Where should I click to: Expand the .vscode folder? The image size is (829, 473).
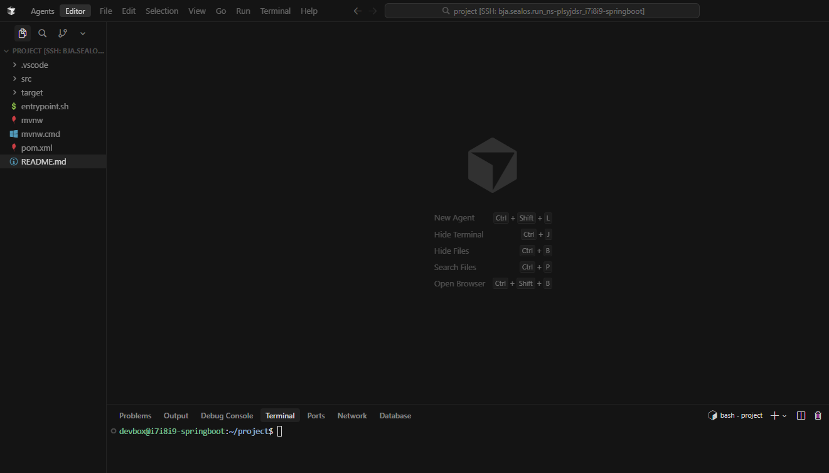tap(53, 65)
